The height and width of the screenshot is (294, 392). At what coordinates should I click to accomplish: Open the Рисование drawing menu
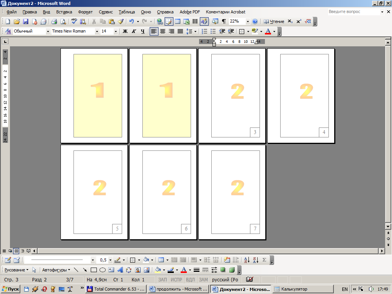(16, 270)
